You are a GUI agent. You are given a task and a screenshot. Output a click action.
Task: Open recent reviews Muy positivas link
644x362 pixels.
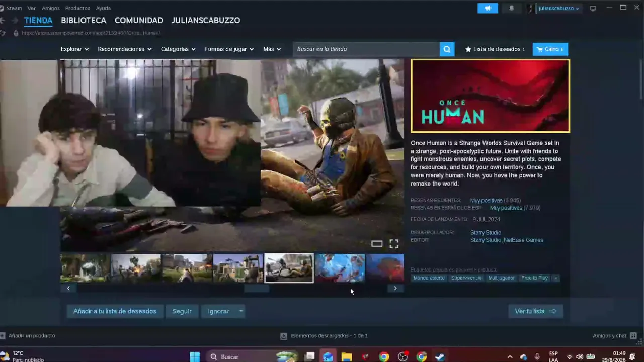[486, 201]
